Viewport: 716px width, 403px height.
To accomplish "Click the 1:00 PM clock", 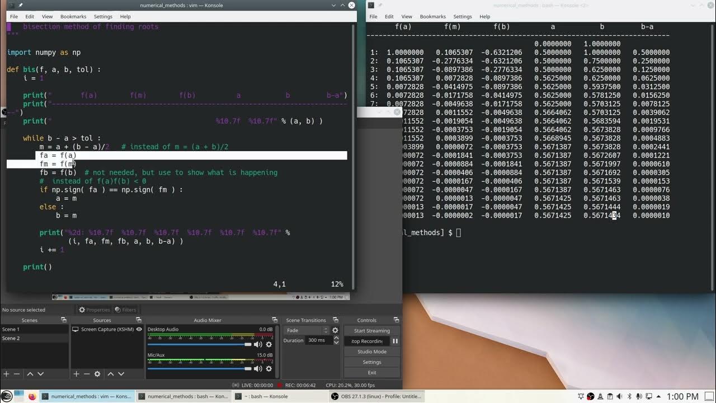I will (682, 396).
